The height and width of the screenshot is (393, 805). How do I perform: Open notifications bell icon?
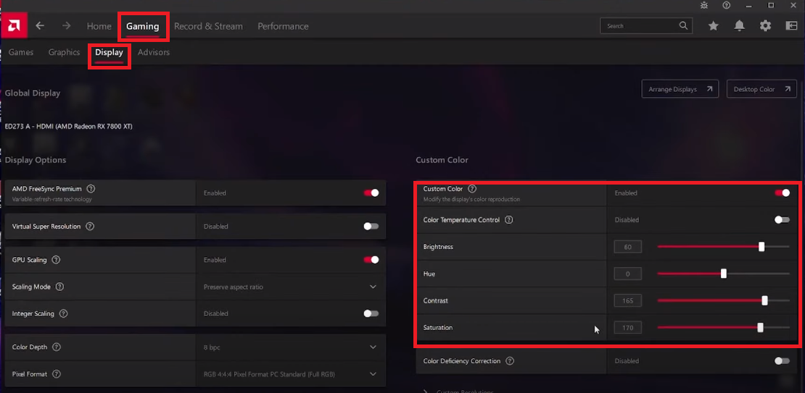click(739, 26)
